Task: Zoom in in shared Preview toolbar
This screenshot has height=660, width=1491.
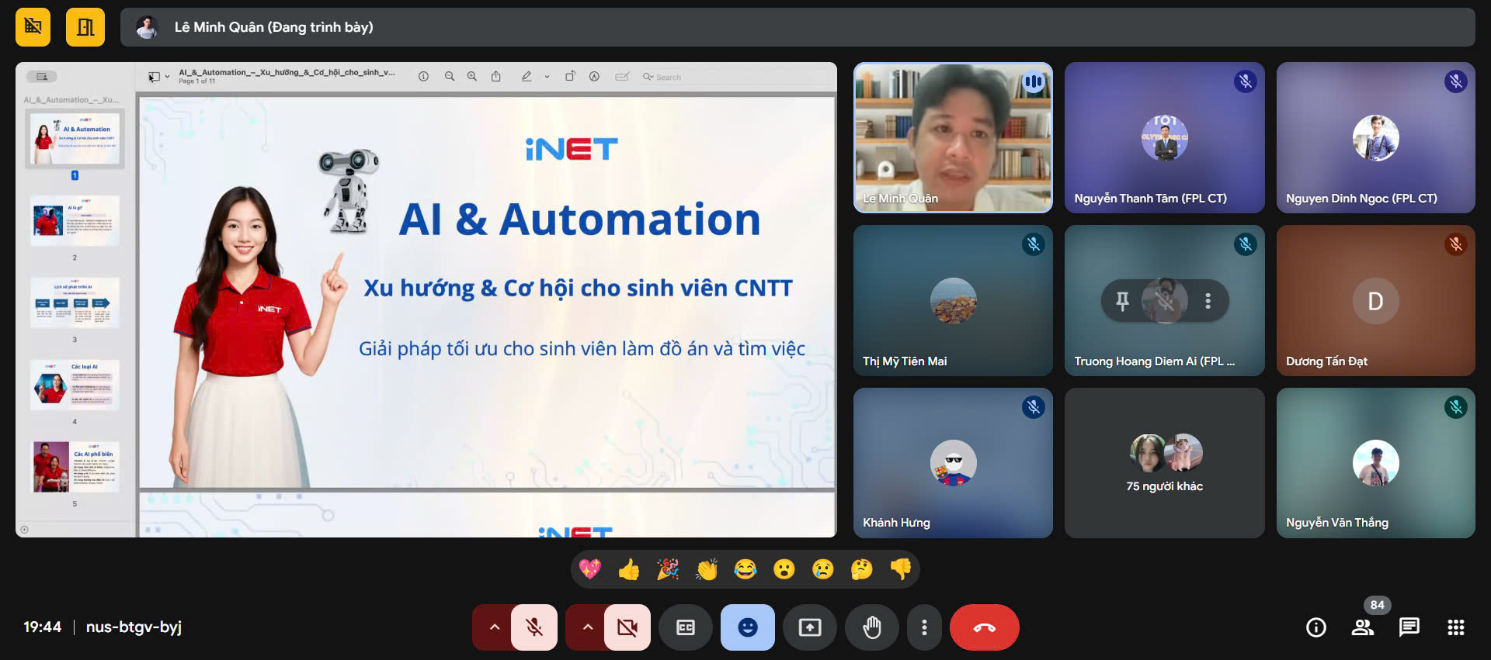Action: click(471, 77)
